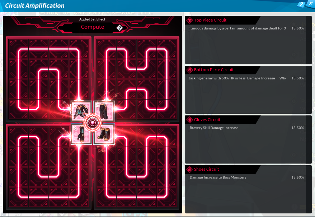This screenshot has height=217, width=315.
Task: Click the 13.50% value in Bottom Piece Circuit
Action: (x=297, y=78)
